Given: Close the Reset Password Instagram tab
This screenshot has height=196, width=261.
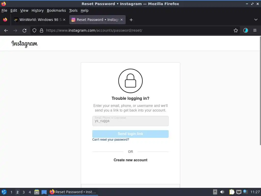Looking at the screenshot, I should pyautogui.click(x=122, y=20).
